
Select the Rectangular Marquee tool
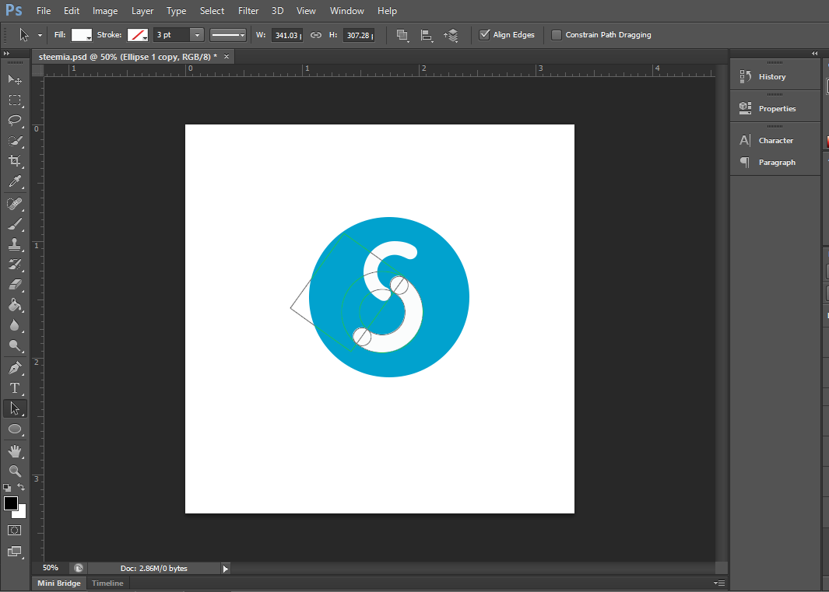click(x=15, y=100)
